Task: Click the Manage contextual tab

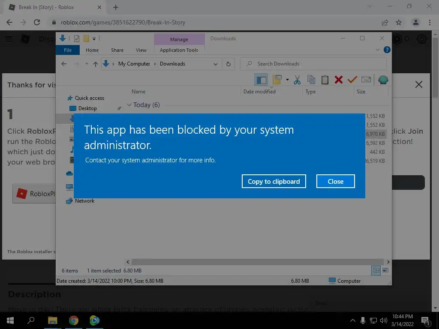Action: pyautogui.click(x=179, y=39)
